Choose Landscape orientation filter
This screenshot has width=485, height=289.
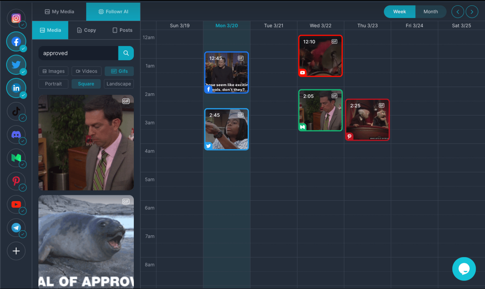pyautogui.click(x=118, y=84)
